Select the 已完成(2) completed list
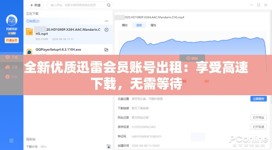This screenshot has width=272, height=150. 33,21
